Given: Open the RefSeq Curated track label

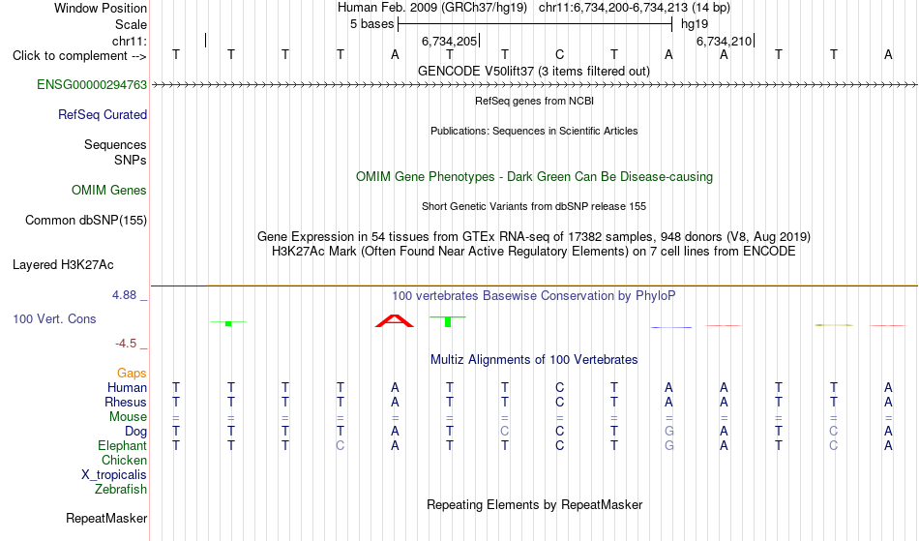Looking at the screenshot, I should 102,114.
